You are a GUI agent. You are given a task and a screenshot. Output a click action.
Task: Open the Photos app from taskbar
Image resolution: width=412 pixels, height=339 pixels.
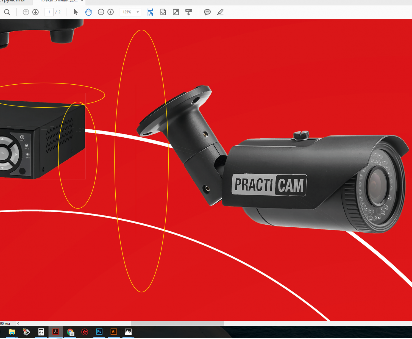(x=128, y=332)
